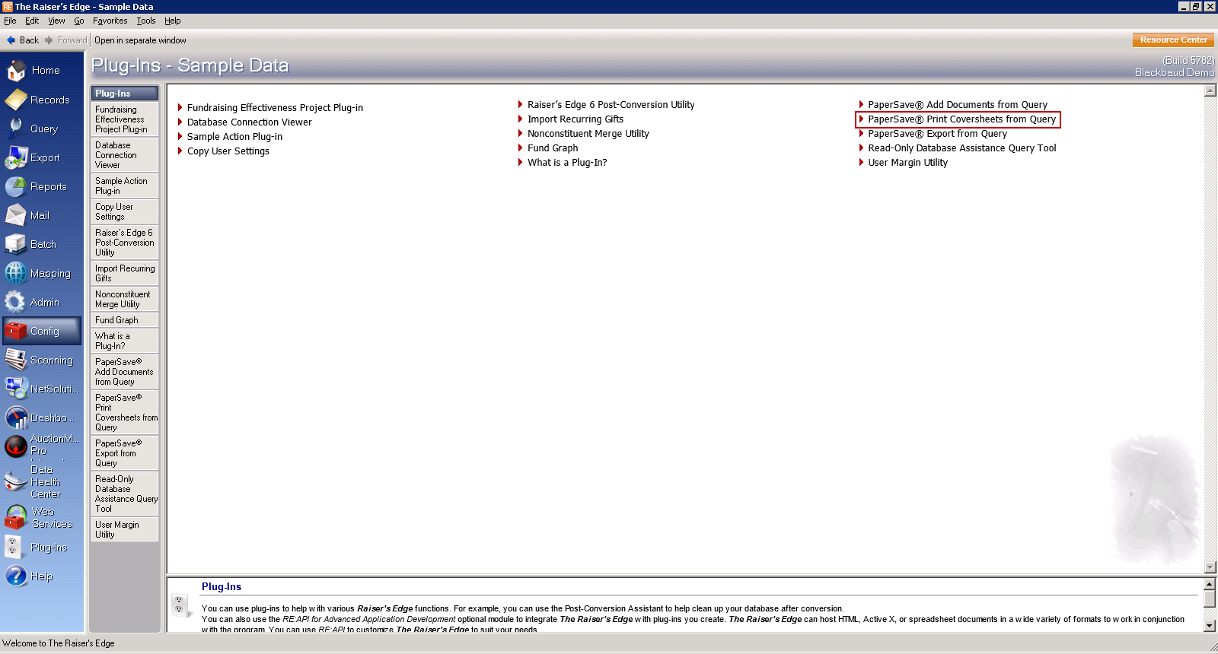Open the Data Health Center icon
Screen dimensions: 1218x654
pyautogui.click(x=16, y=481)
